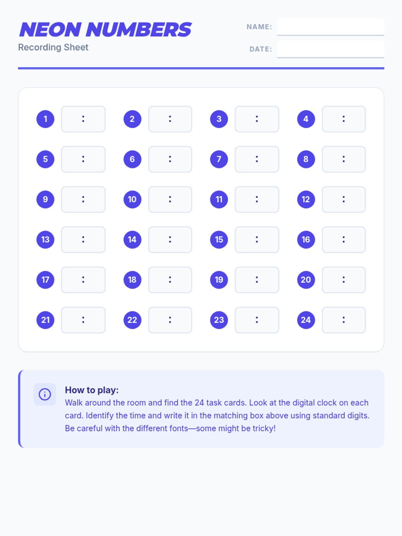402x536 pixels.
Task: Select the number 24 circle badge
Action: tap(306, 320)
